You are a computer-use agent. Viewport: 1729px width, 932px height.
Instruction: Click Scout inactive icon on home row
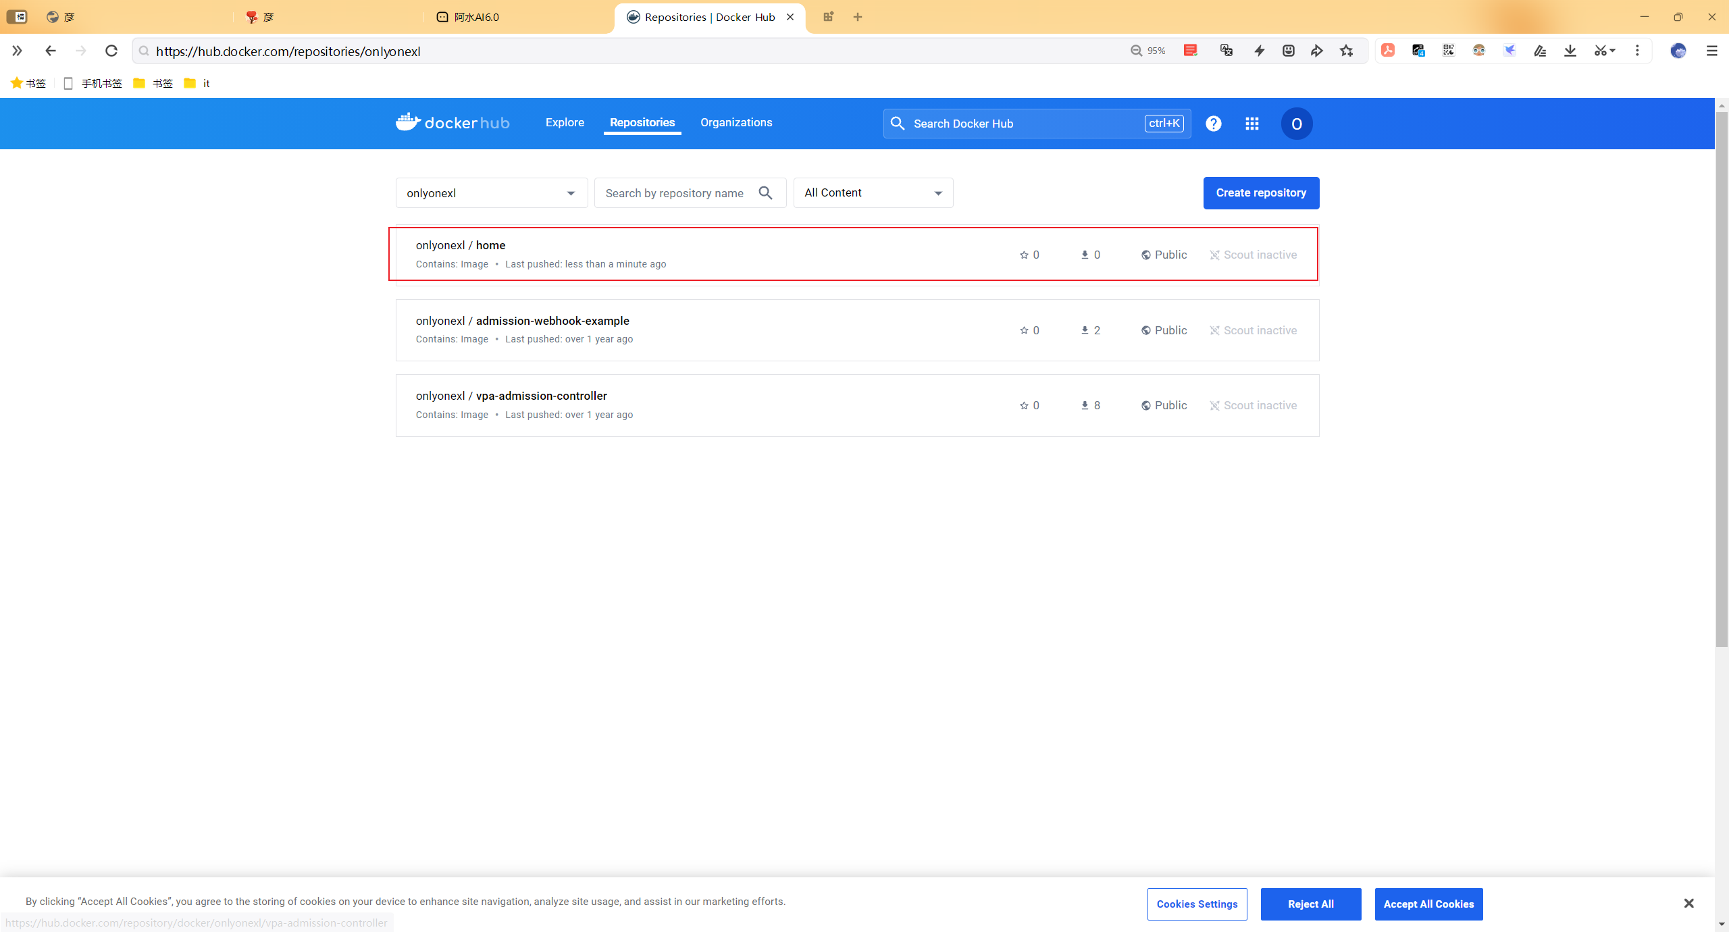pos(1214,255)
